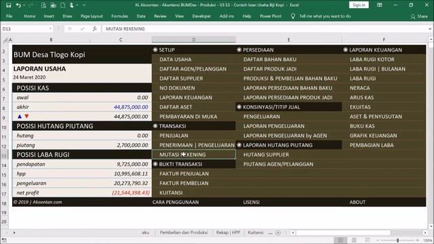Image resolution: width=434 pixels, height=244 pixels.
Task: Click the net profit value (21,544,398.43)
Action: click(131, 192)
